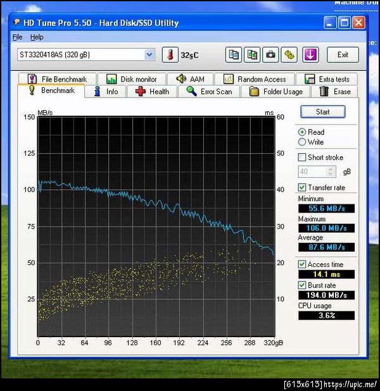Click the Start benchmark button
This screenshot has height=391, width=380.
tap(323, 111)
